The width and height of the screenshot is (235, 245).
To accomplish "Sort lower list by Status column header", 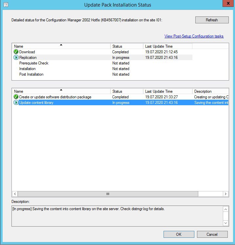I will tap(127, 91).
